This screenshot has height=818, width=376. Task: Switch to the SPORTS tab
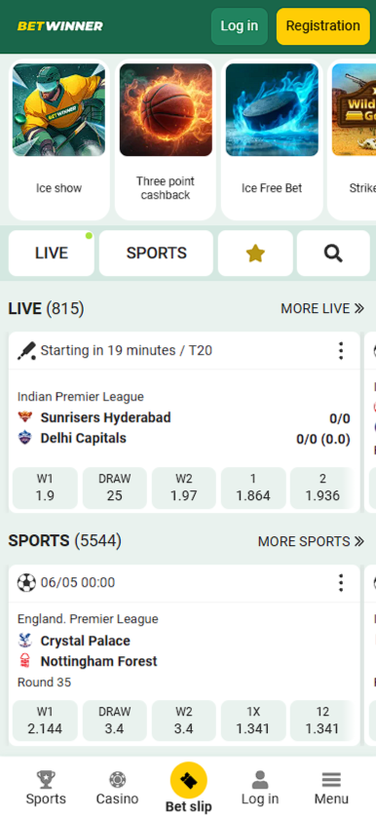[x=157, y=253]
